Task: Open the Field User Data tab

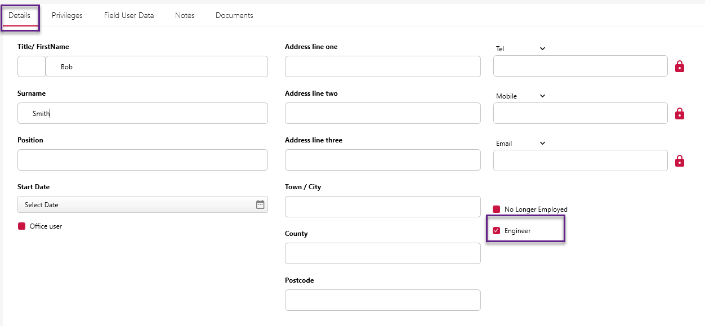Action: coord(128,15)
